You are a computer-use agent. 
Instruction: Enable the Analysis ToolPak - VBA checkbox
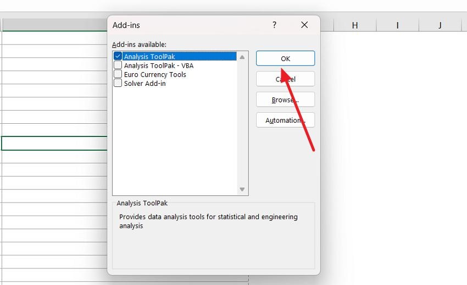coord(118,65)
